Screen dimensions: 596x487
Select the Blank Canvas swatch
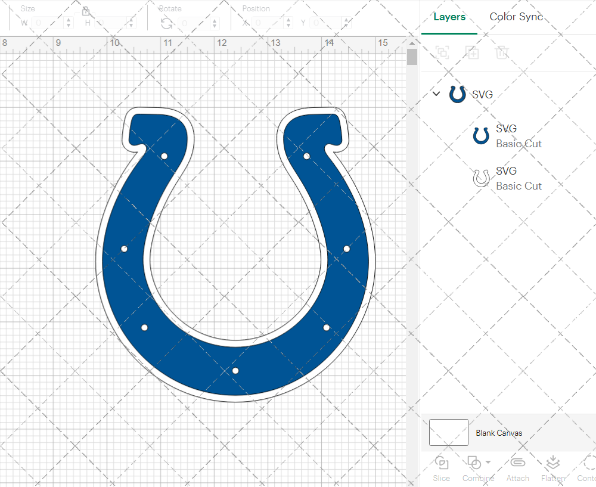[449, 432]
